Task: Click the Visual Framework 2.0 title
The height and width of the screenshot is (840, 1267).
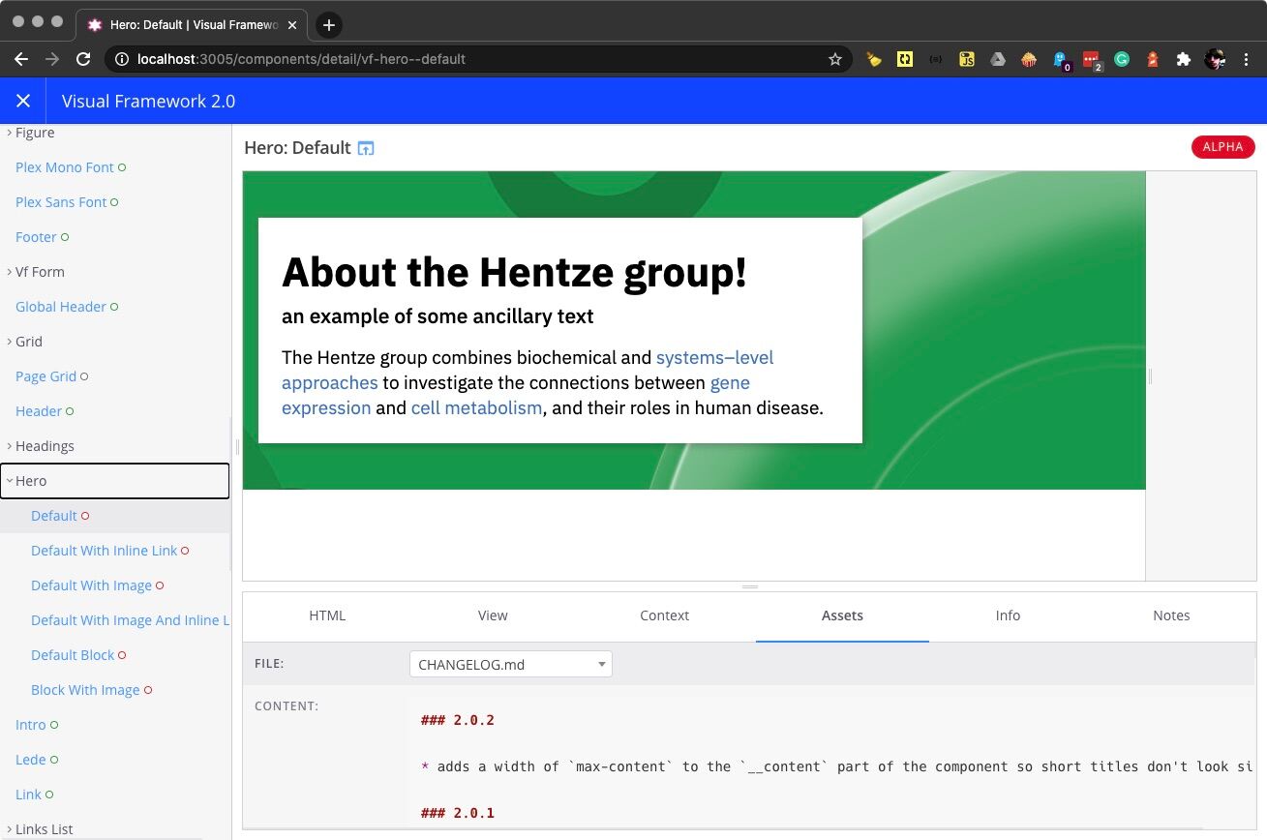Action: point(148,102)
